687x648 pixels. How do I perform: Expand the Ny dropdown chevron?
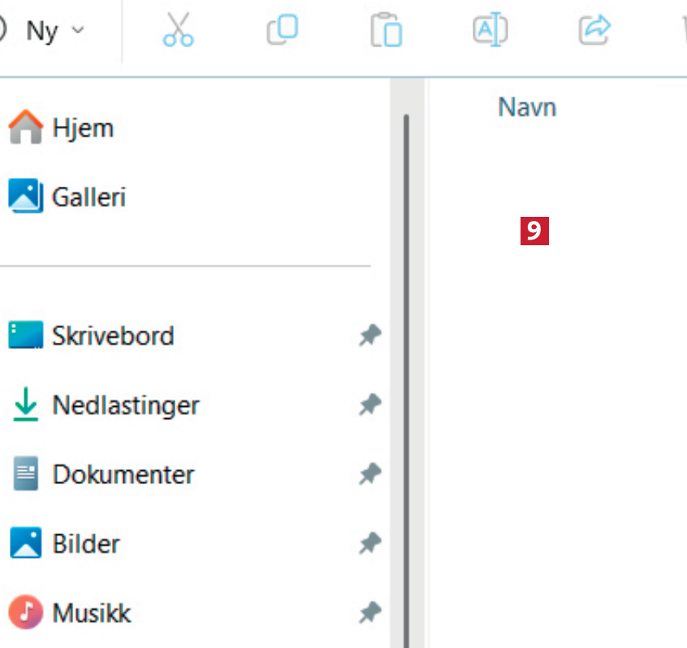pyautogui.click(x=78, y=31)
